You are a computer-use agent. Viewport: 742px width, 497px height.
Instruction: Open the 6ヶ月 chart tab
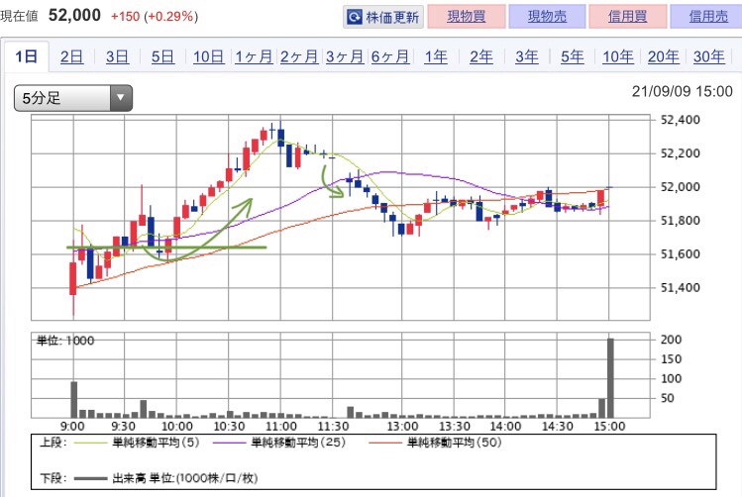390,56
